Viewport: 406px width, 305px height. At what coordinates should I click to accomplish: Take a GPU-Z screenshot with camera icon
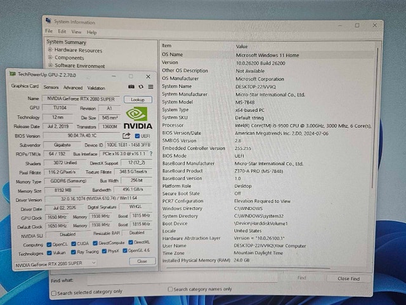click(x=131, y=86)
